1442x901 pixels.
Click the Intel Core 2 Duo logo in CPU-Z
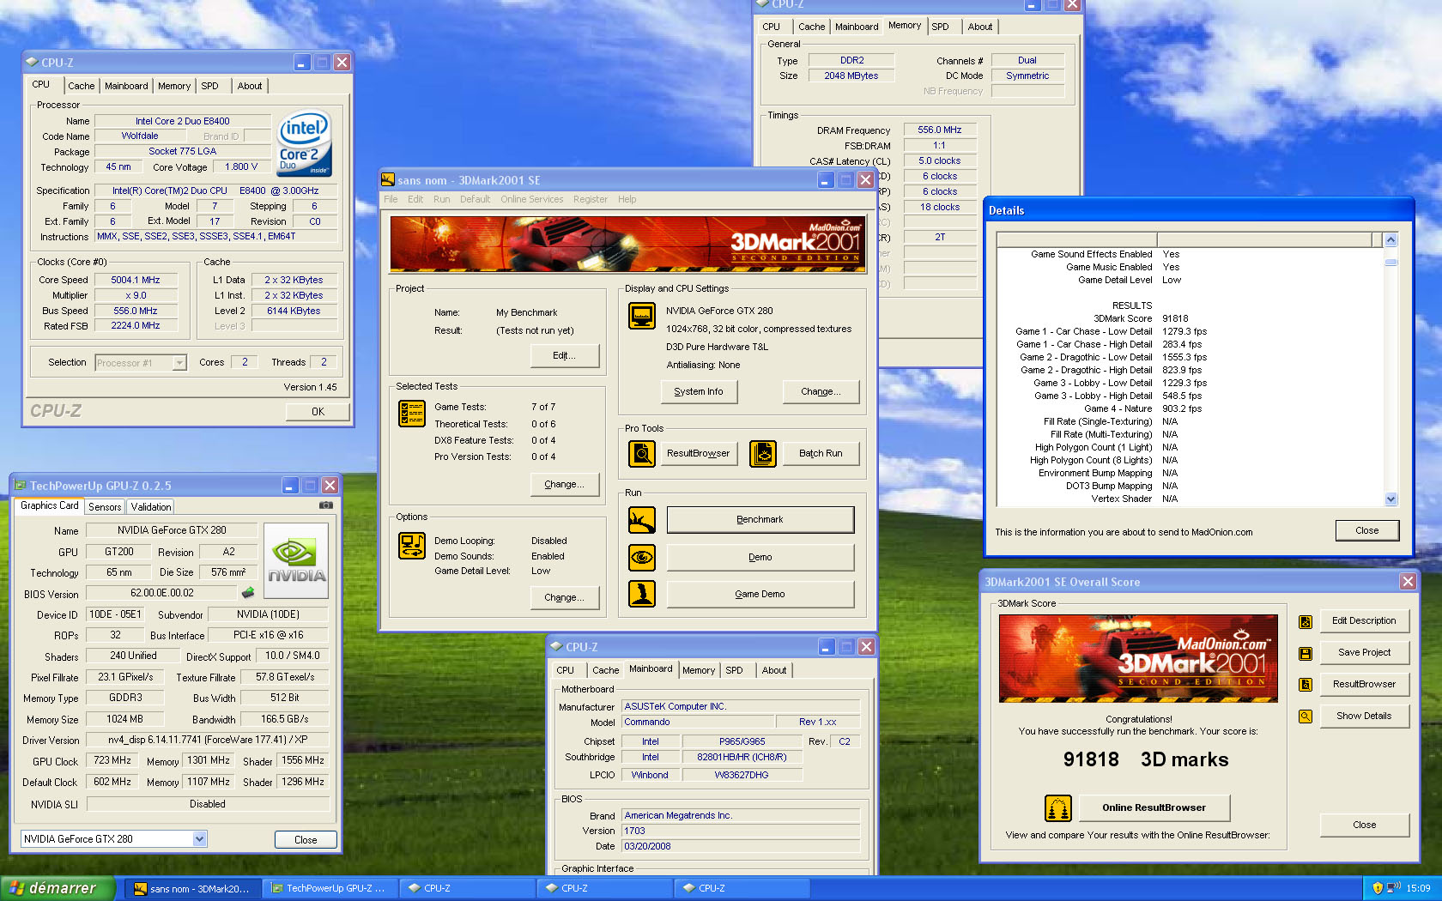pos(304,143)
